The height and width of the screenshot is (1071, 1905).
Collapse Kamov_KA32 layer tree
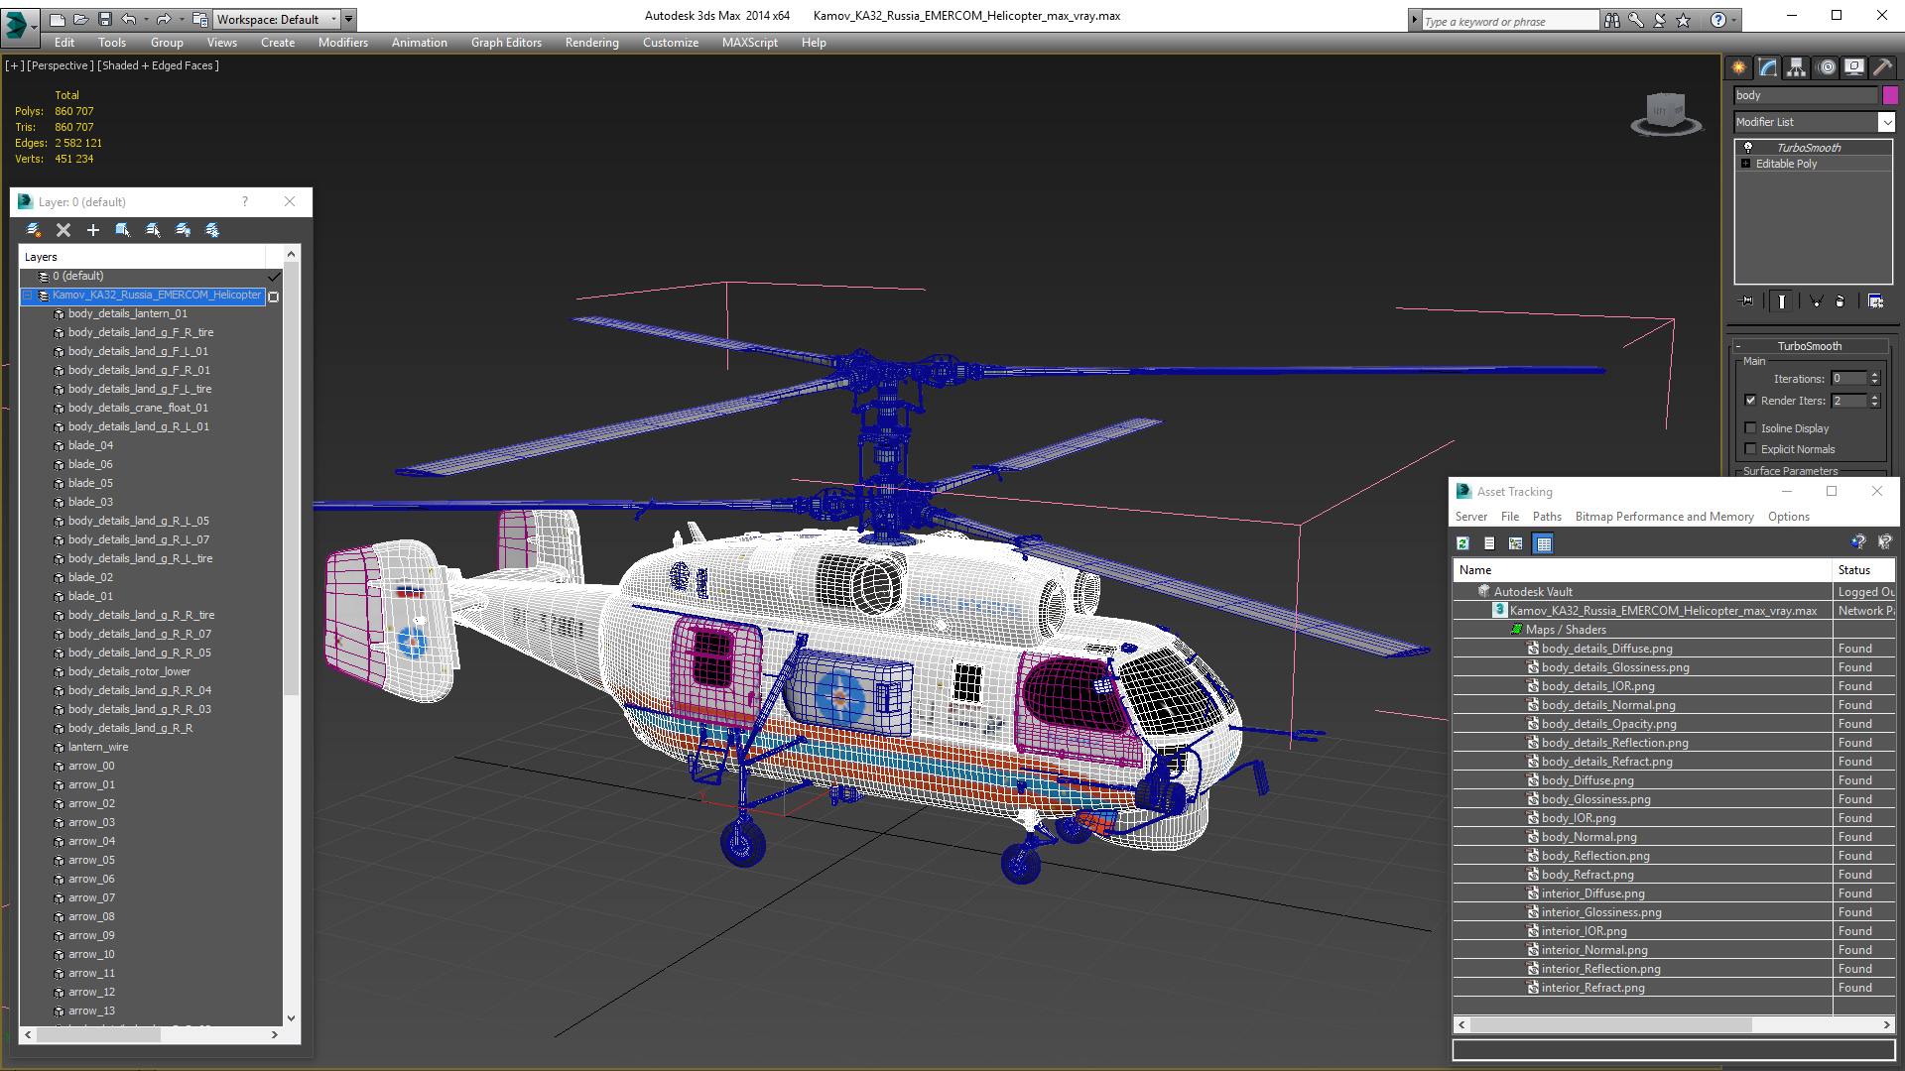pyautogui.click(x=28, y=296)
